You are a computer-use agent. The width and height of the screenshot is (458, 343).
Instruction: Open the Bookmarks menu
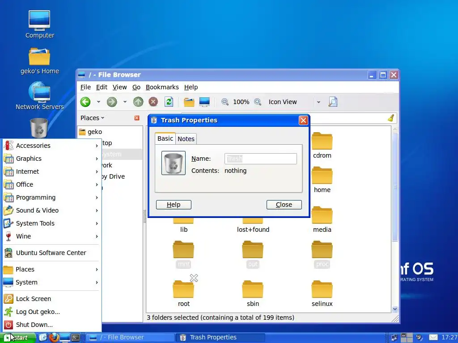click(x=162, y=87)
